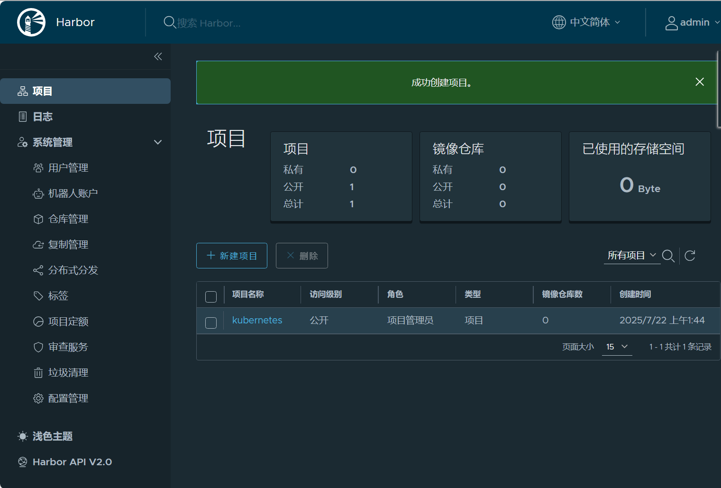This screenshot has height=488, width=721.
Task: Click the 配置管理 gear icon
Action: (x=38, y=398)
